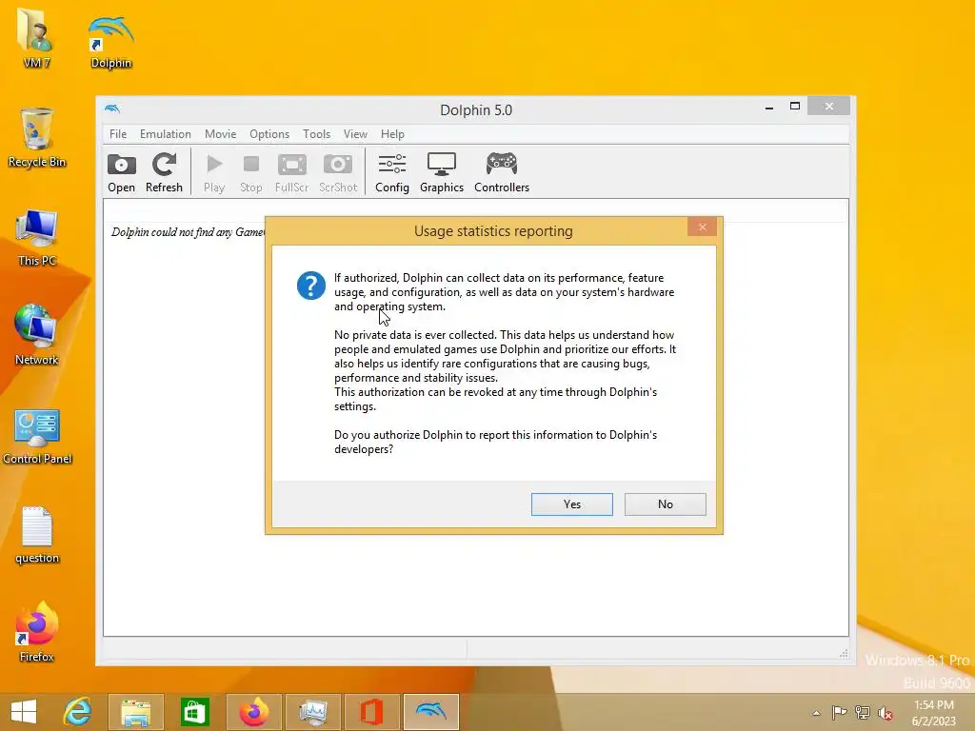Click the muted volume tray icon
975x731 pixels.
click(x=885, y=713)
